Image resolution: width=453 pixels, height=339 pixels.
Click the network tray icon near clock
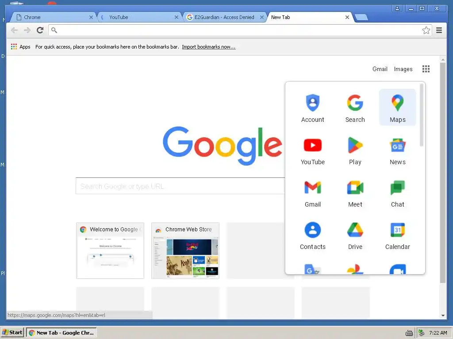422,333
